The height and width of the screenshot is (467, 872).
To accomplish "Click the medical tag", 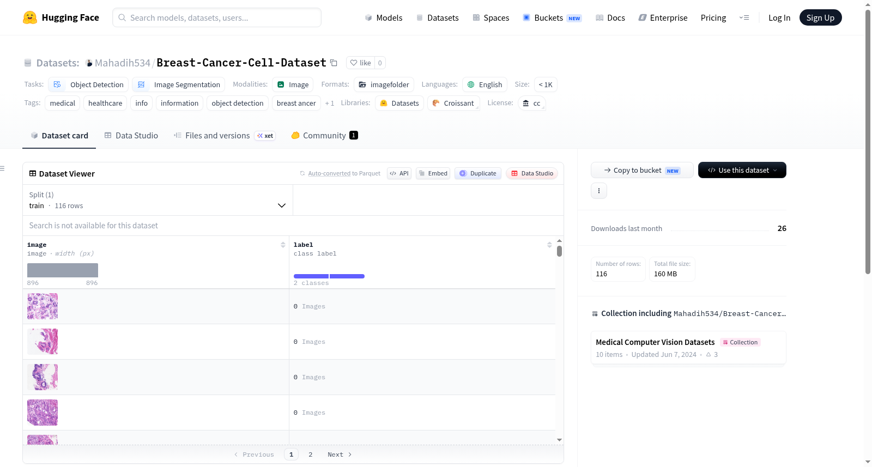I will pos(63,103).
